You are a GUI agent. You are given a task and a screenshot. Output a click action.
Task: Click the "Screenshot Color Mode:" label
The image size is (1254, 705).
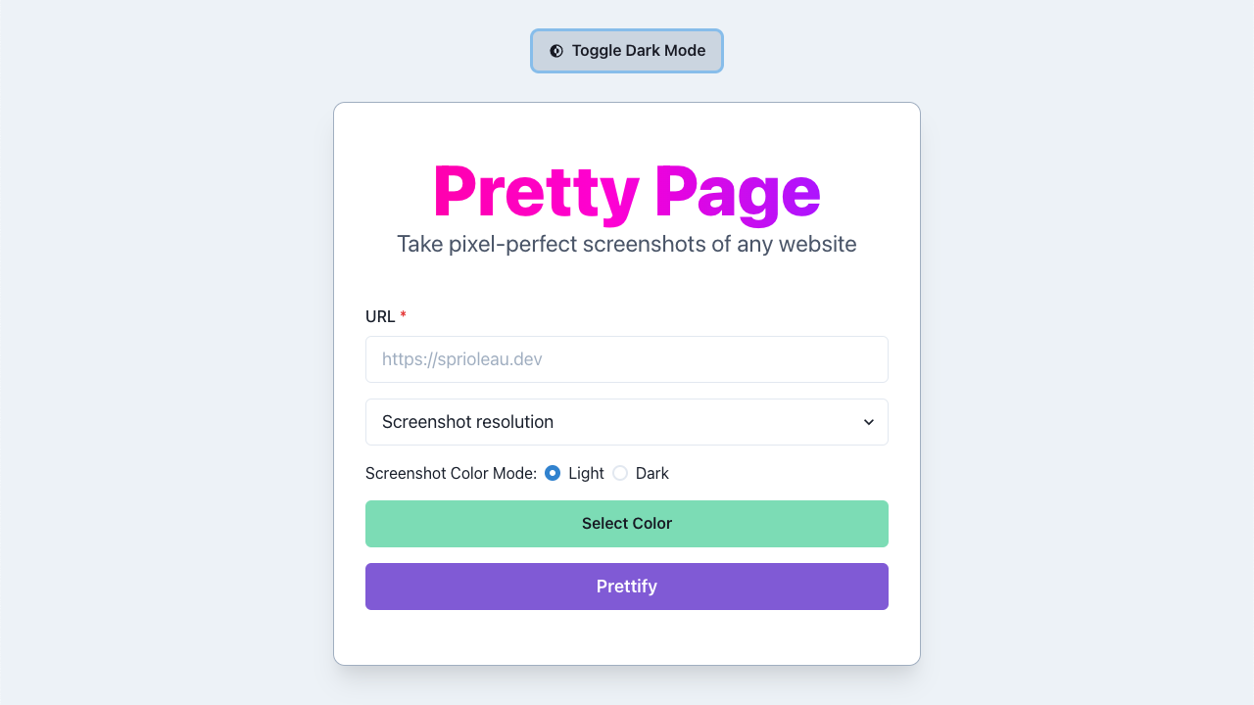[451, 473]
